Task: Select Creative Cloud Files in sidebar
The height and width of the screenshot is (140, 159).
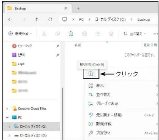Action: (29, 109)
